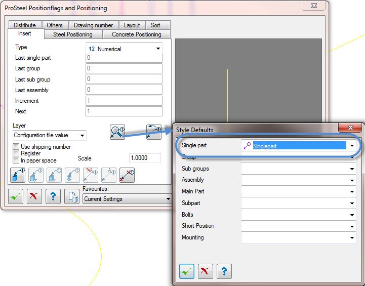Cancel Style Defaults with red X icon
The image size is (365, 286).
pyautogui.click(x=206, y=271)
